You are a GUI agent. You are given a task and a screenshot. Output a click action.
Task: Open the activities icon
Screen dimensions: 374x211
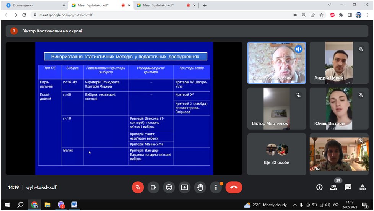pyautogui.click(x=363, y=187)
